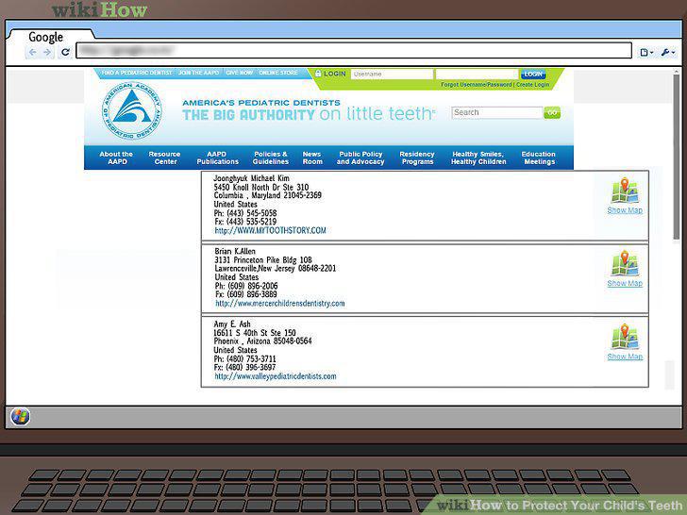Open map icon for Joonghyuk Michael Kim

point(625,191)
